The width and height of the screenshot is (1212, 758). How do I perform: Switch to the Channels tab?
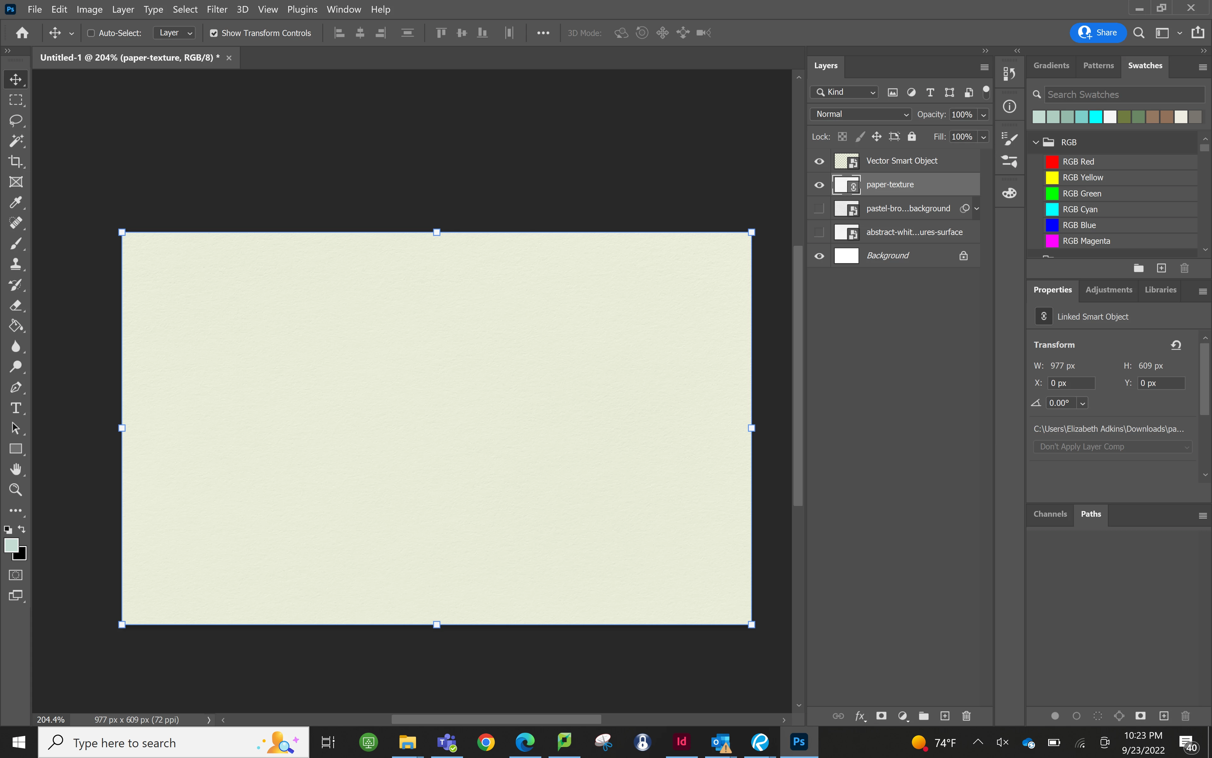(1050, 514)
